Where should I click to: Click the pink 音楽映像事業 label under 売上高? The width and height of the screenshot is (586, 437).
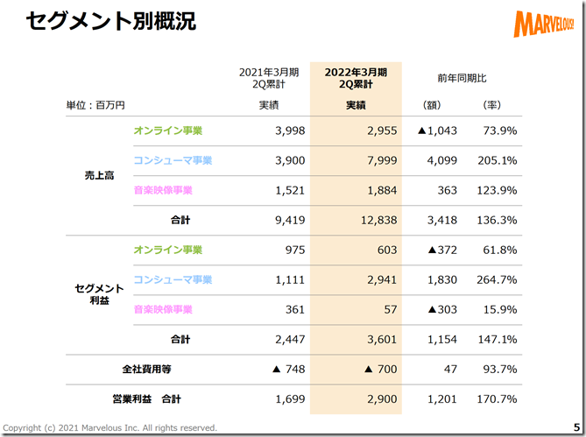click(x=163, y=190)
